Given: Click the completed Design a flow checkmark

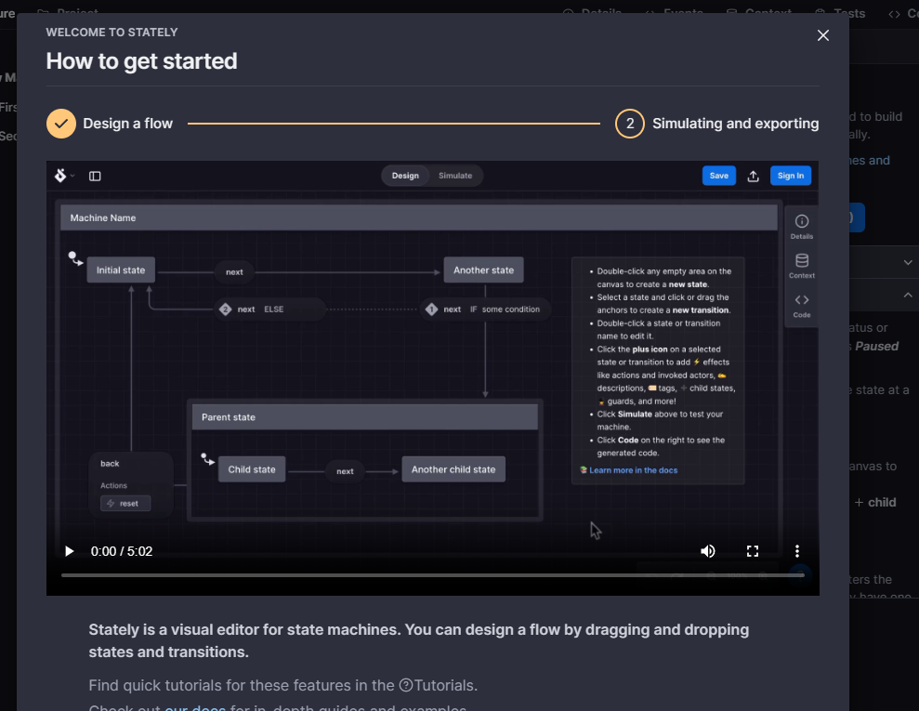Looking at the screenshot, I should pos(60,123).
